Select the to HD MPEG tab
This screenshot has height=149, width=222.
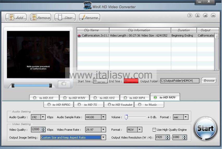(58, 105)
